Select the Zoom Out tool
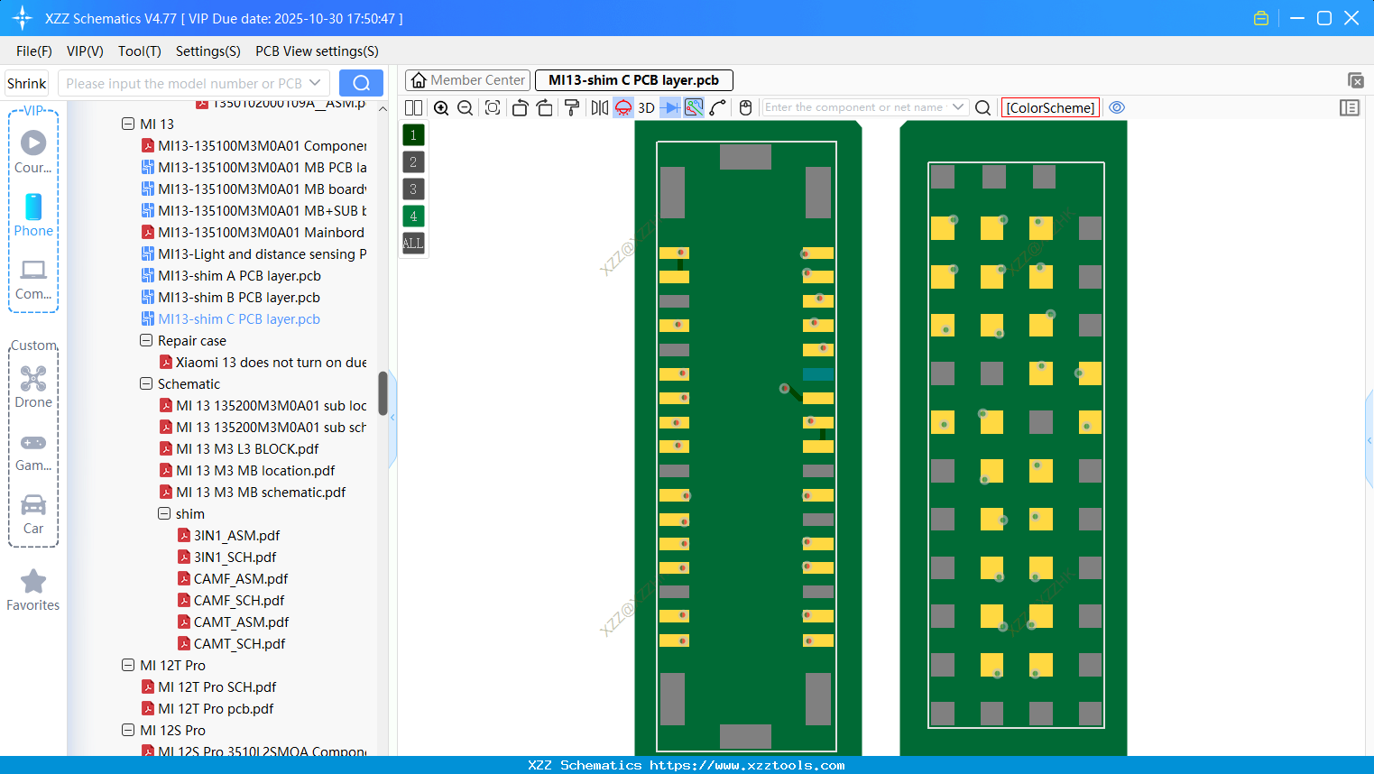1374x774 pixels. click(465, 107)
